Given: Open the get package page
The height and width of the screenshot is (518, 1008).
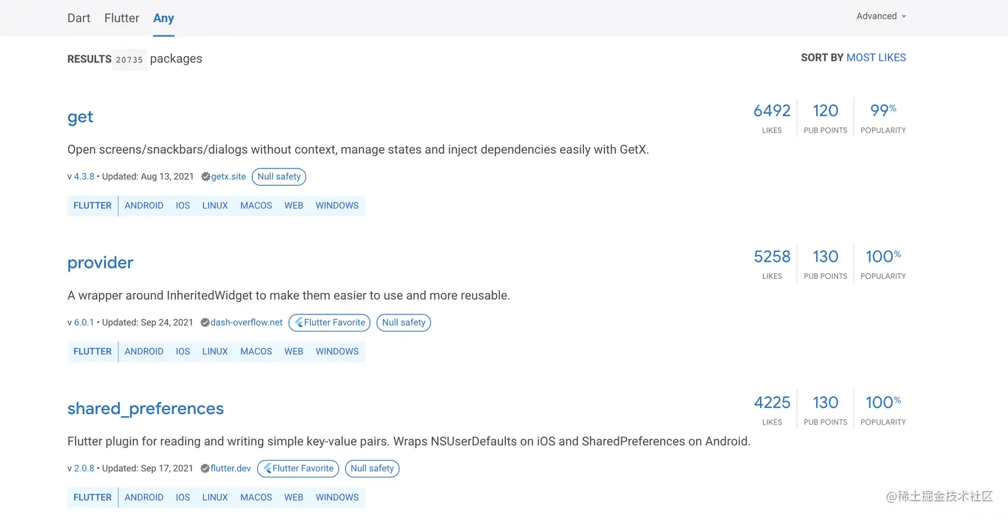Looking at the screenshot, I should point(80,117).
